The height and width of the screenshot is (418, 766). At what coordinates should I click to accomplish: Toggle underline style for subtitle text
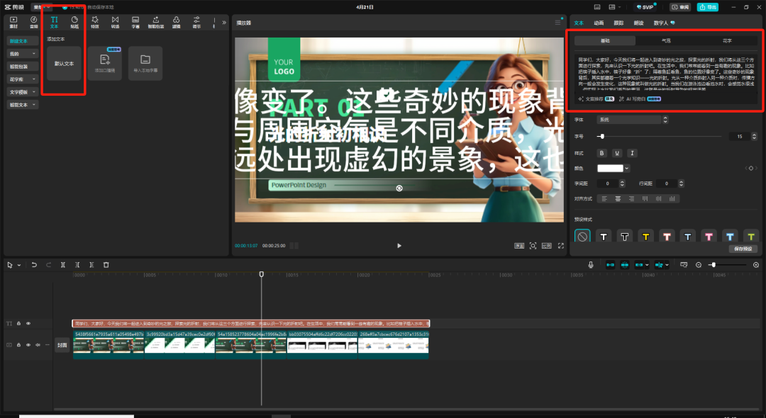pos(617,153)
